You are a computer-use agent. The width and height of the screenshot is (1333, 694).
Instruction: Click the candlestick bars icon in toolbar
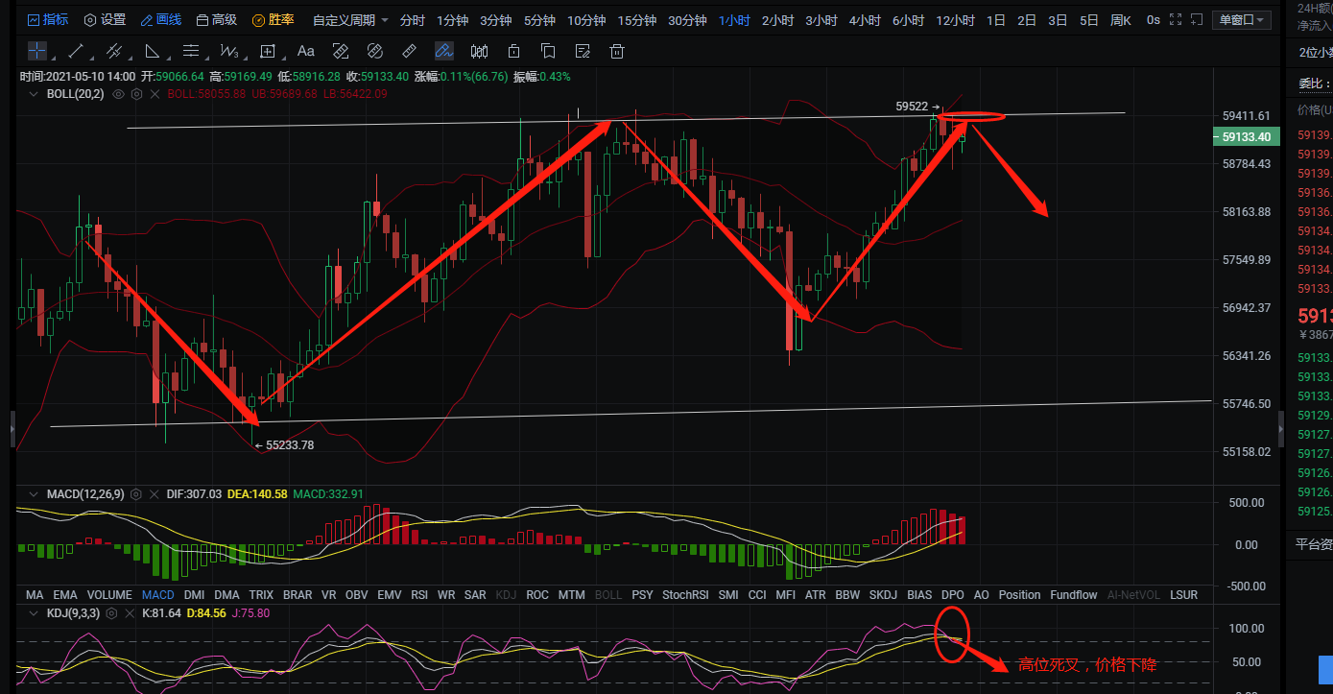[x=479, y=51]
